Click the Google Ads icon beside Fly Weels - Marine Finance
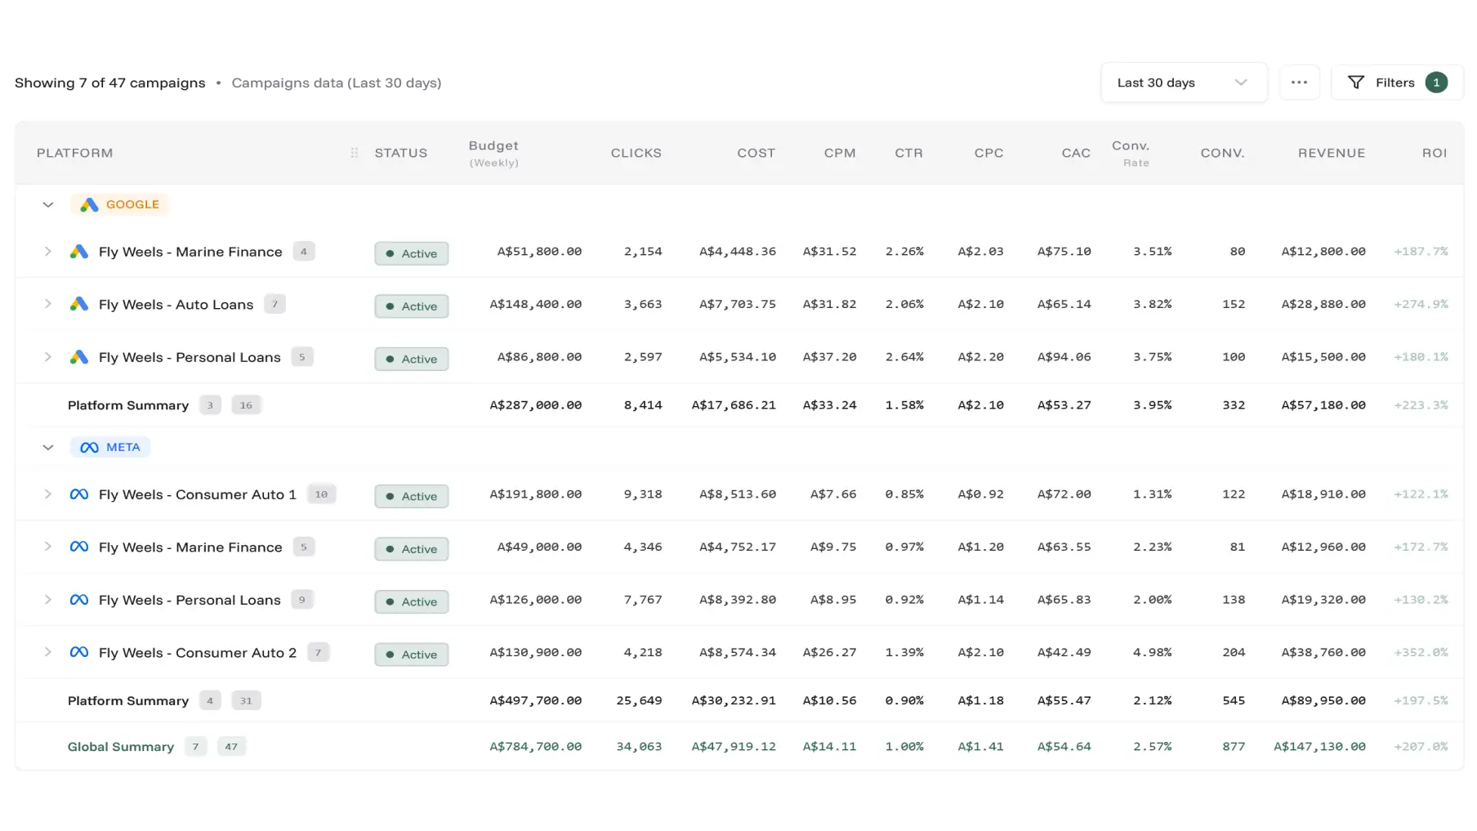The image size is (1477, 831). [79, 252]
